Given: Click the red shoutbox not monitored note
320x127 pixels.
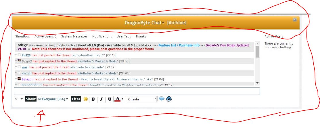Looking at the screenshot, I should pos(93,49).
